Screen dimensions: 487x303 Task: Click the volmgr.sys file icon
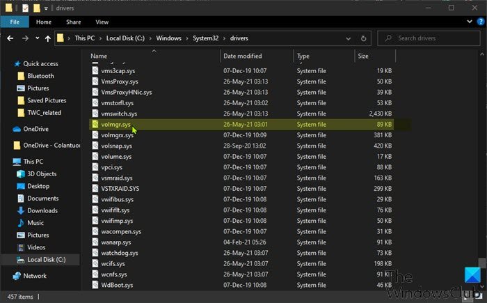(95, 124)
